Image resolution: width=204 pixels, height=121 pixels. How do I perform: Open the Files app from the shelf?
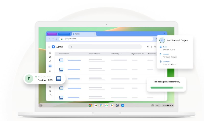[123, 105]
